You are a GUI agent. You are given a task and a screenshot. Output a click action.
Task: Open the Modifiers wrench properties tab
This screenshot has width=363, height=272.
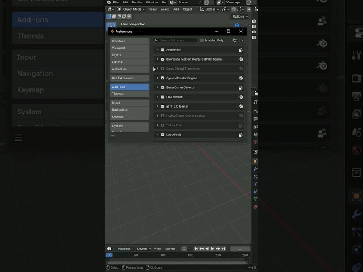(x=255, y=169)
